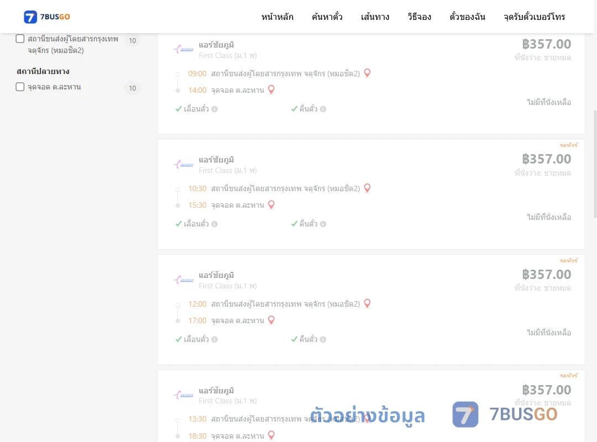Click แอร์ชัยภูมิ name on 12:00 trip
597x442 pixels.
click(x=216, y=275)
